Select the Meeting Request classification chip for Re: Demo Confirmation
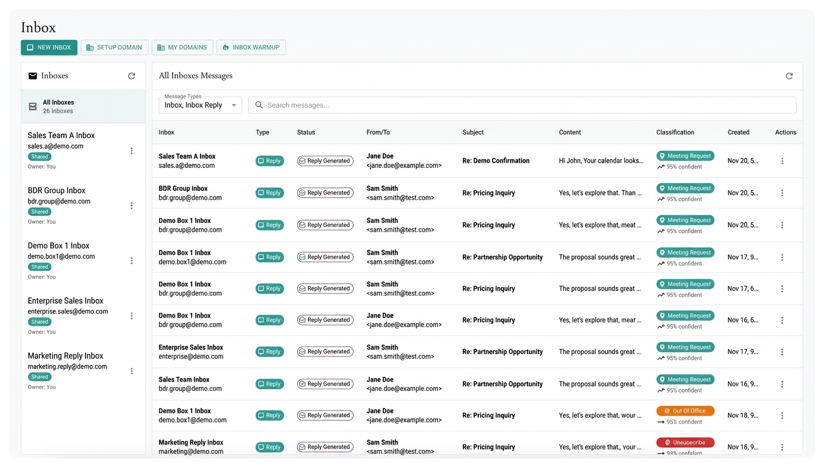Viewport: 824px width, 467px height. click(685, 156)
